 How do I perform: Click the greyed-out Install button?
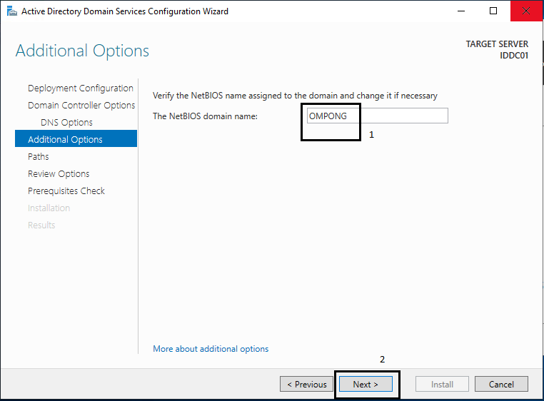(x=442, y=384)
